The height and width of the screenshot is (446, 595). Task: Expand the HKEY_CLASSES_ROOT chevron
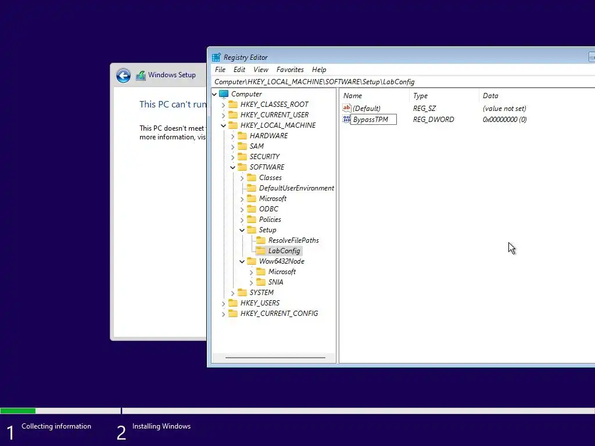coord(224,105)
